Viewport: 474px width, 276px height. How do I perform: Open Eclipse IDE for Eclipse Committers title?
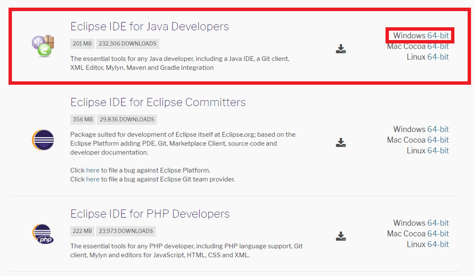click(158, 102)
